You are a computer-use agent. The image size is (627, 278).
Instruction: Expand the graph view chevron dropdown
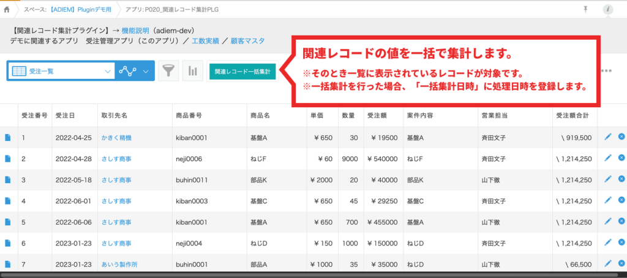tap(146, 71)
